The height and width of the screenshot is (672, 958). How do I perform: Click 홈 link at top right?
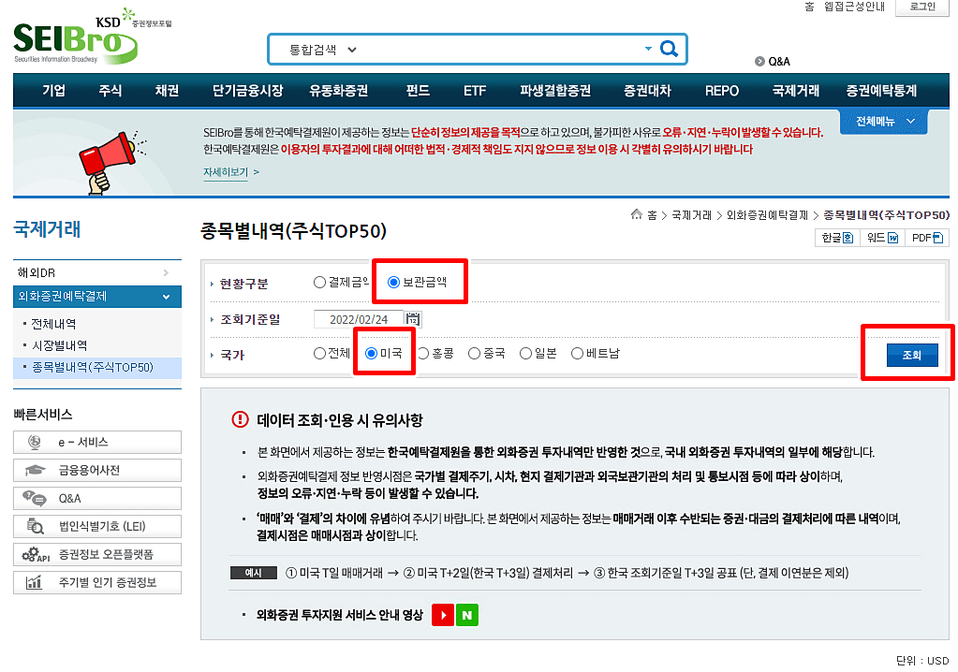click(809, 7)
